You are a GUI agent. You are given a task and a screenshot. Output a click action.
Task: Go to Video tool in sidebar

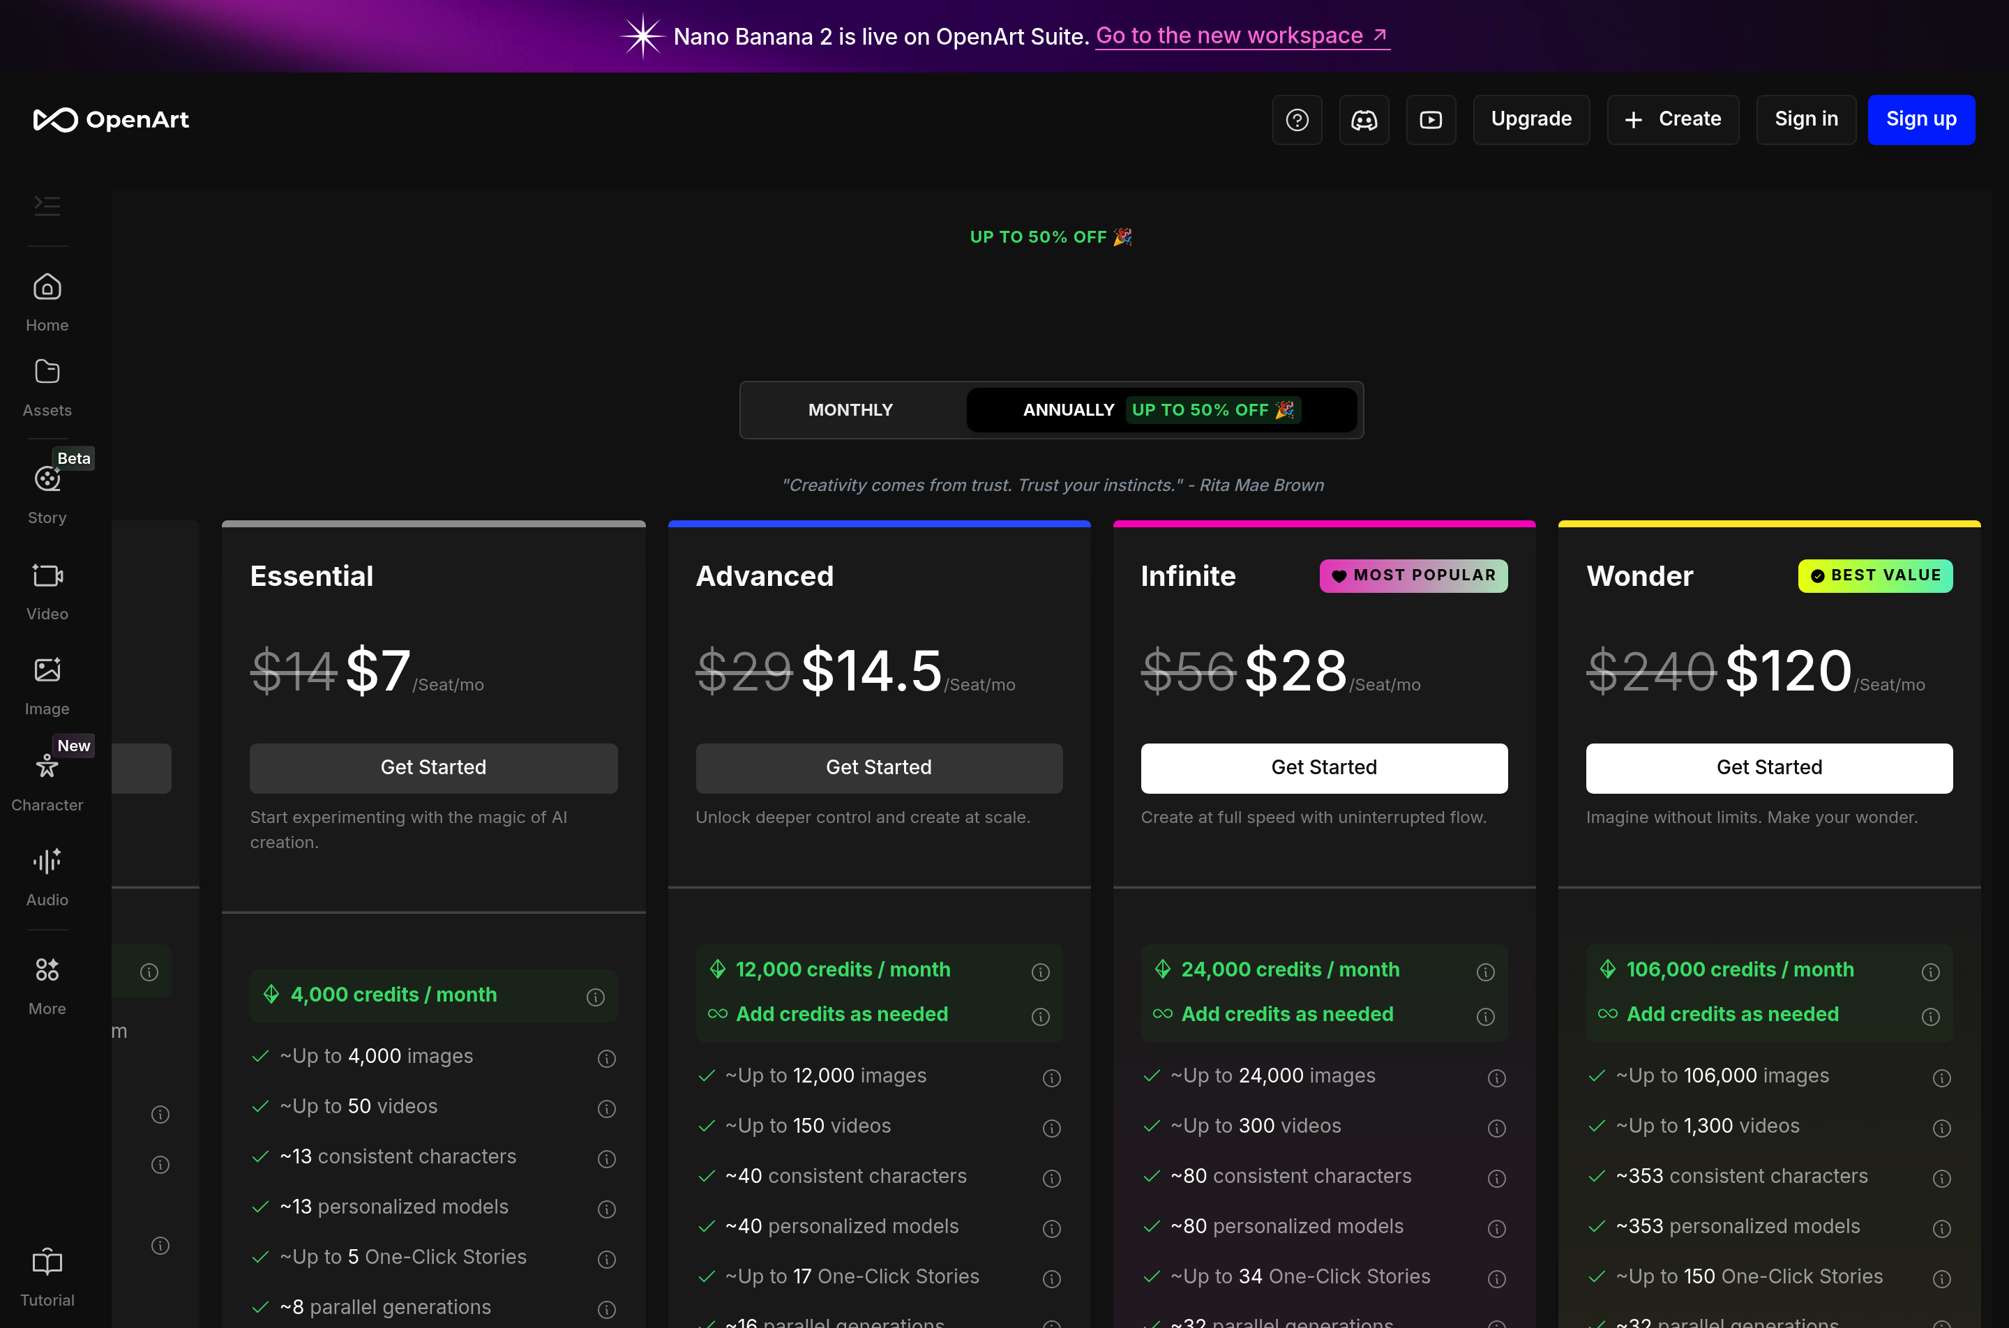[x=47, y=576]
